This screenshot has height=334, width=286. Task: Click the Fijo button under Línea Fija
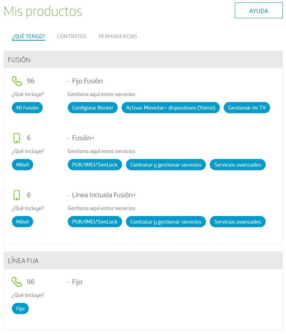20,308
